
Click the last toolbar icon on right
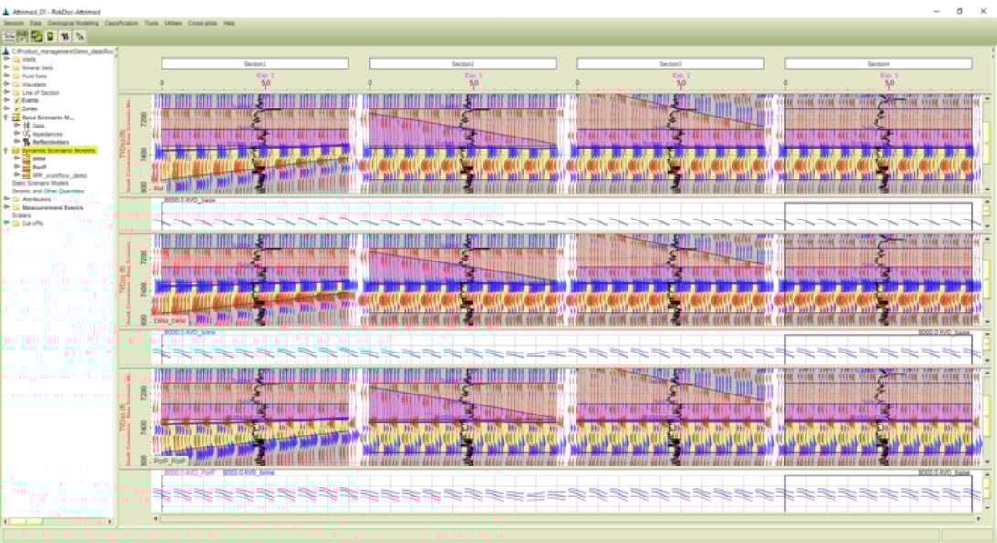click(80, 36)
